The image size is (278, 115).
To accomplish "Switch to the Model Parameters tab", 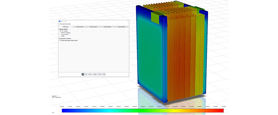I will click(108, 27).
